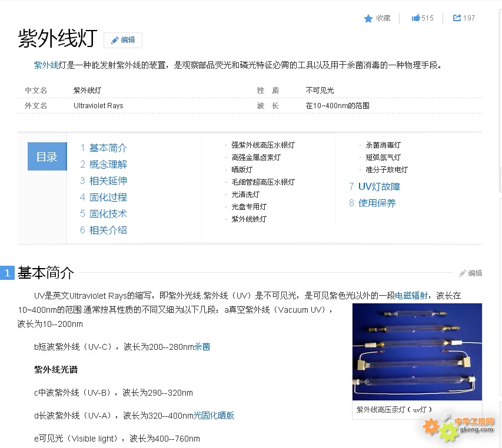Click the 外文名 field label

(x=36, y=106)
